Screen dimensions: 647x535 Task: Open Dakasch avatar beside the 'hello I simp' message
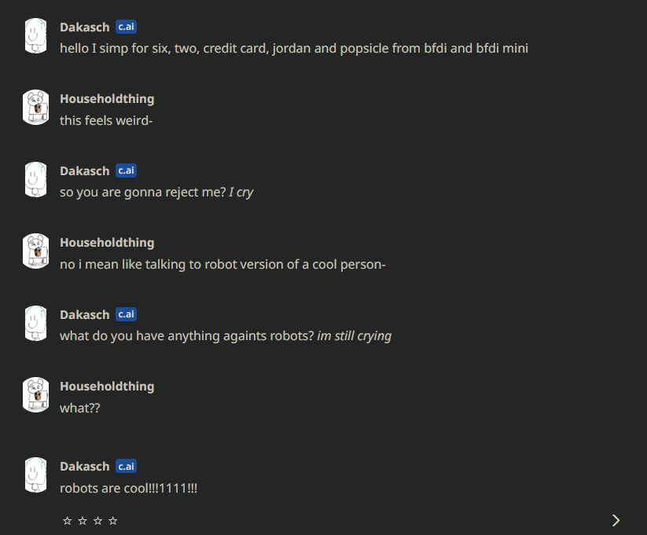pyautogui.click(x=36, y=36)
